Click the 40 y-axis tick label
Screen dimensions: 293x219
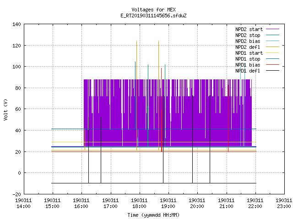18,130
